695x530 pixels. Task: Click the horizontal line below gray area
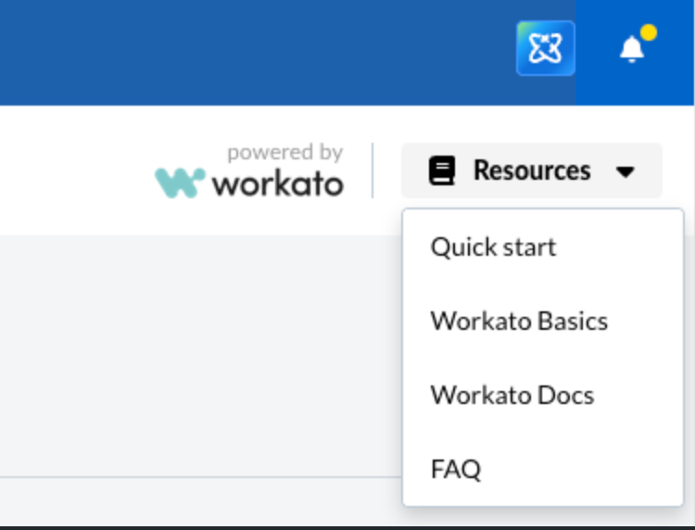[x=185, y=477]
